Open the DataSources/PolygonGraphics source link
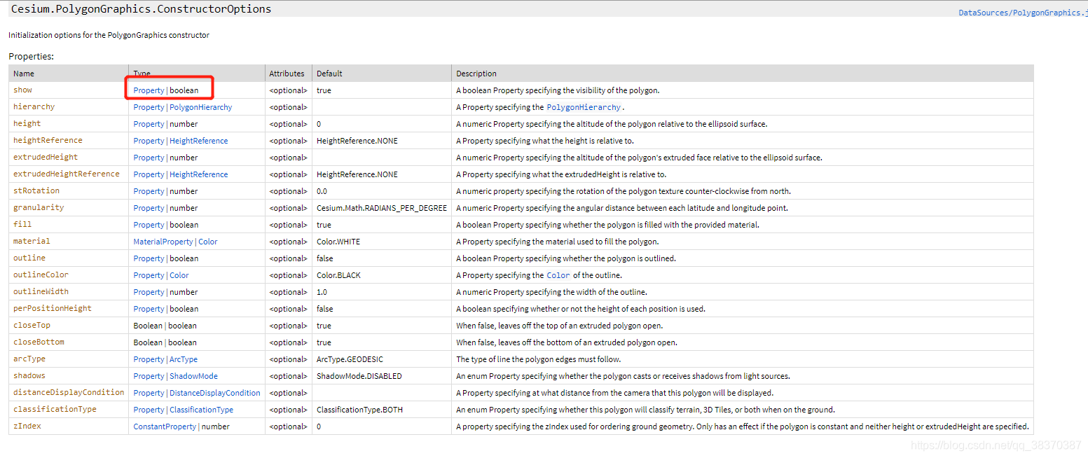1088x458 pixels. tap(1022, 12)
